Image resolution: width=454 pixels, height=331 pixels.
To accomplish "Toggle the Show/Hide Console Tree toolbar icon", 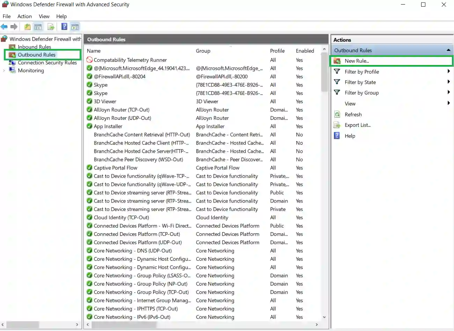I will point(38,27).
